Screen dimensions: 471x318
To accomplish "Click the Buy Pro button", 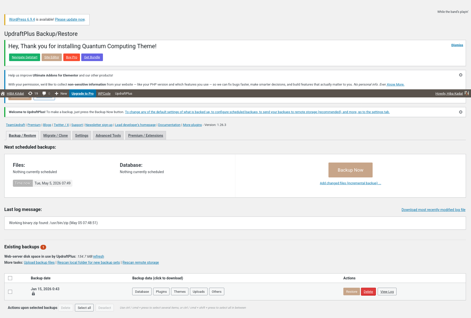I will pyautogui.click(x=72, y=57).
